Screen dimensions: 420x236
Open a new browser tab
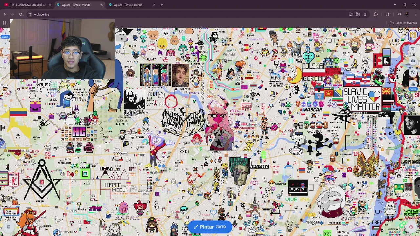point(162,5)
